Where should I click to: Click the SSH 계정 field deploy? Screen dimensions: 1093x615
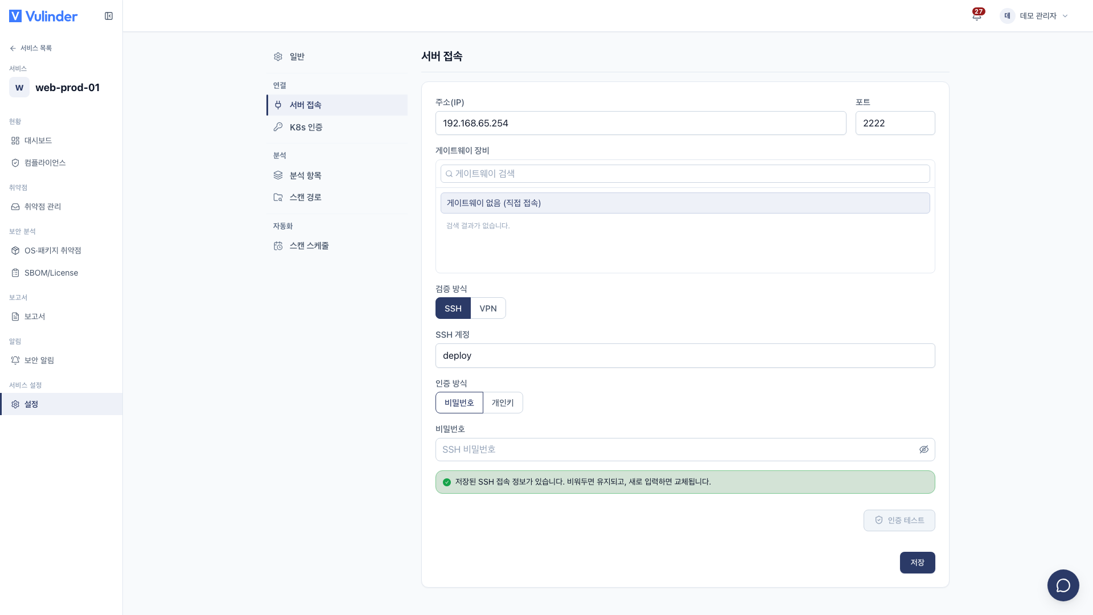click(685, 356)
